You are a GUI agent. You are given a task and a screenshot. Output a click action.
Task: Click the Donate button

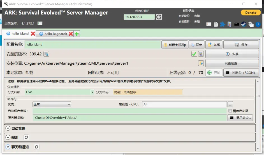[251, 13]
